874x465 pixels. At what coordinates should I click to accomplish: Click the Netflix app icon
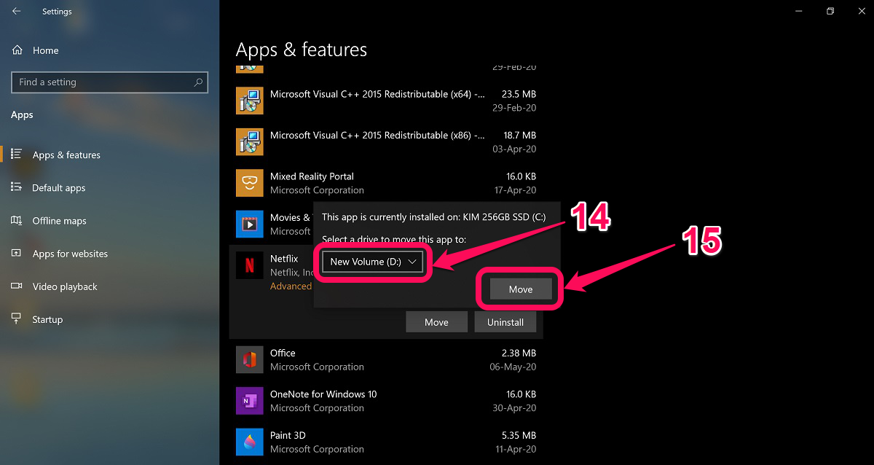click(249, 265)
